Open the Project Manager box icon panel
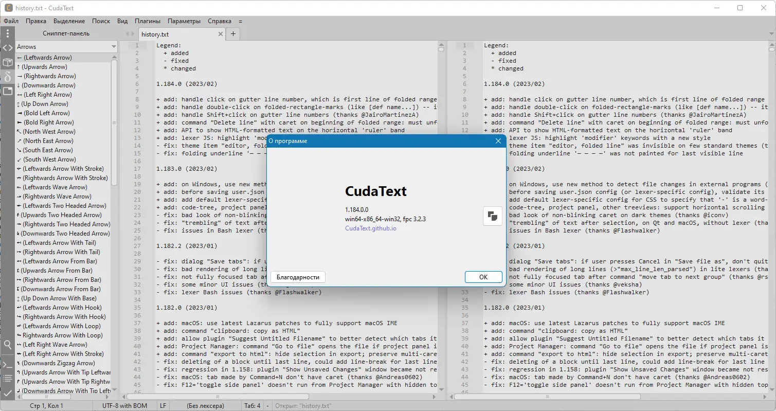776x411 pixels. coord(7,62)
